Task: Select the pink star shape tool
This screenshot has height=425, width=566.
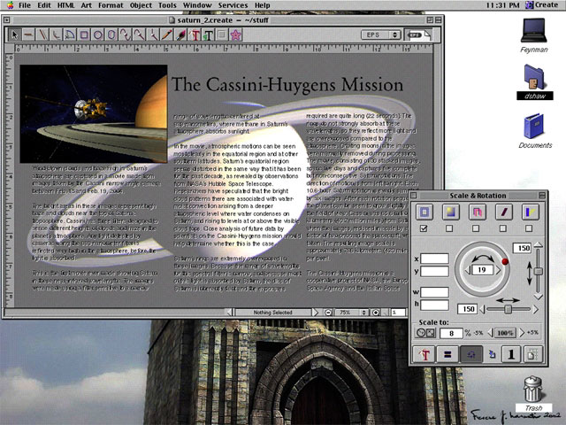Action: point(236,35)
